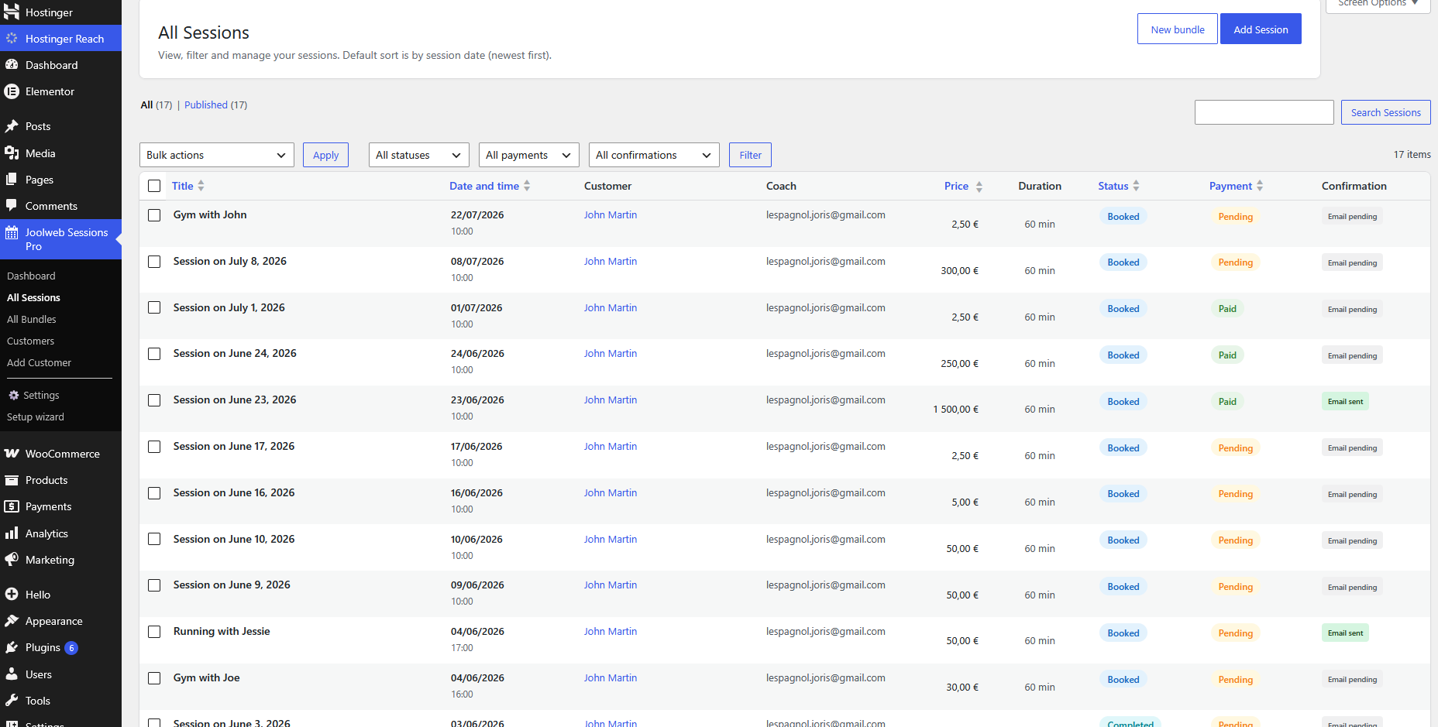The height and width of the screenshot is (727, 1438).
Task: Click the Posts pin icon
Action: click(x=12, y=126)
